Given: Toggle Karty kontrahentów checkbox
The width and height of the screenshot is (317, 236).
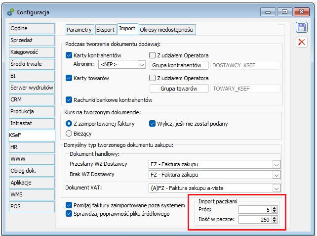Looking at the screenshot, I should 69,55.
